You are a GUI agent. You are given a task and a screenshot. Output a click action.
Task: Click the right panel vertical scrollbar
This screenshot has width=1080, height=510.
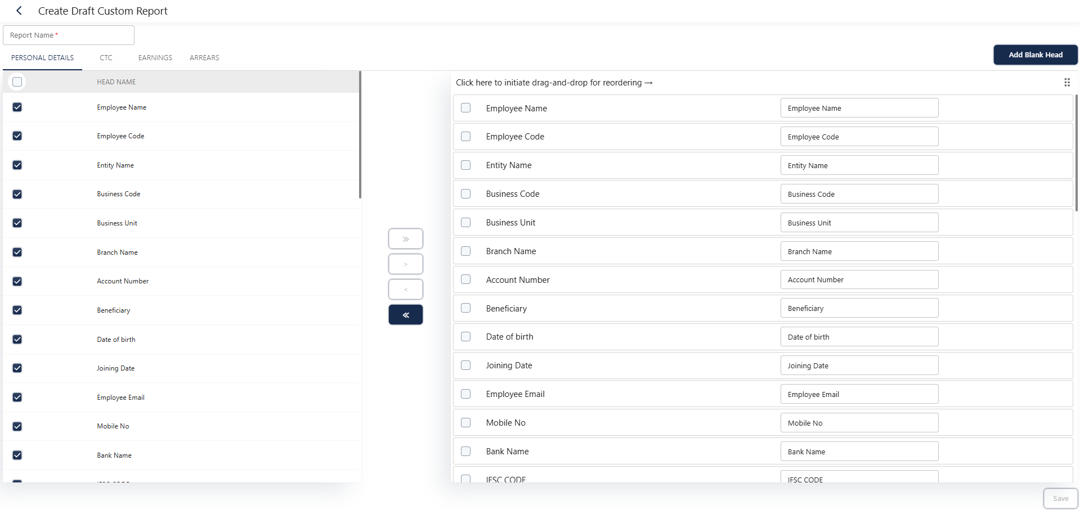click(x=1076, y=153)
